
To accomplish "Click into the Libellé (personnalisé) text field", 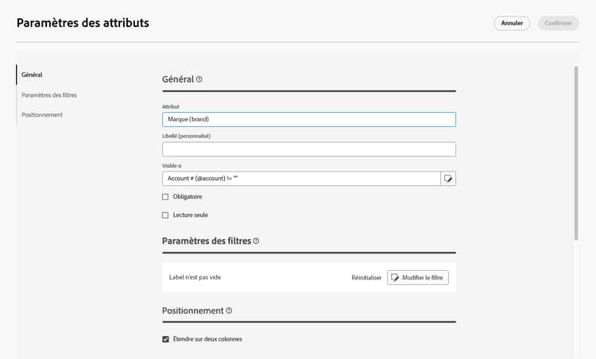I will pos(308,149).
